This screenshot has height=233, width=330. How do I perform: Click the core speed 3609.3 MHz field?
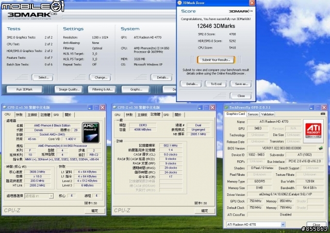[x=38, y=172]
